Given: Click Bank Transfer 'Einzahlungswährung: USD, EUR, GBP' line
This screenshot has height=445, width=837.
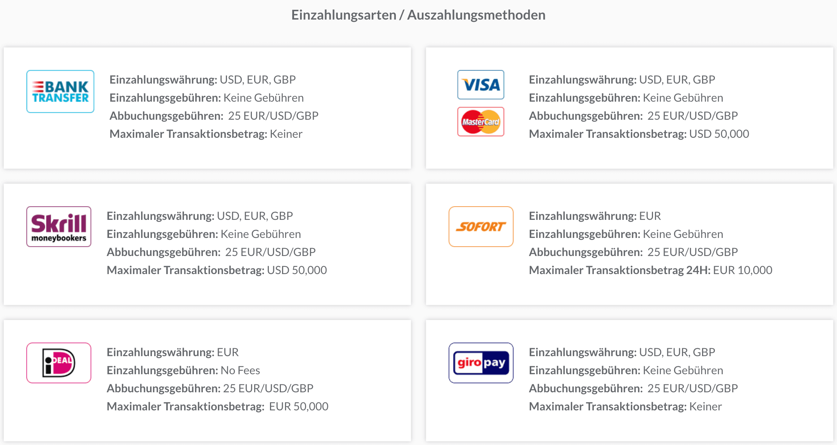Looking at the screenshot, I should click(x=202, y=80).
